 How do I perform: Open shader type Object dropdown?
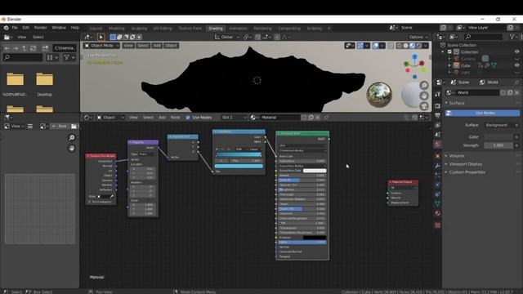coord(110,118)
